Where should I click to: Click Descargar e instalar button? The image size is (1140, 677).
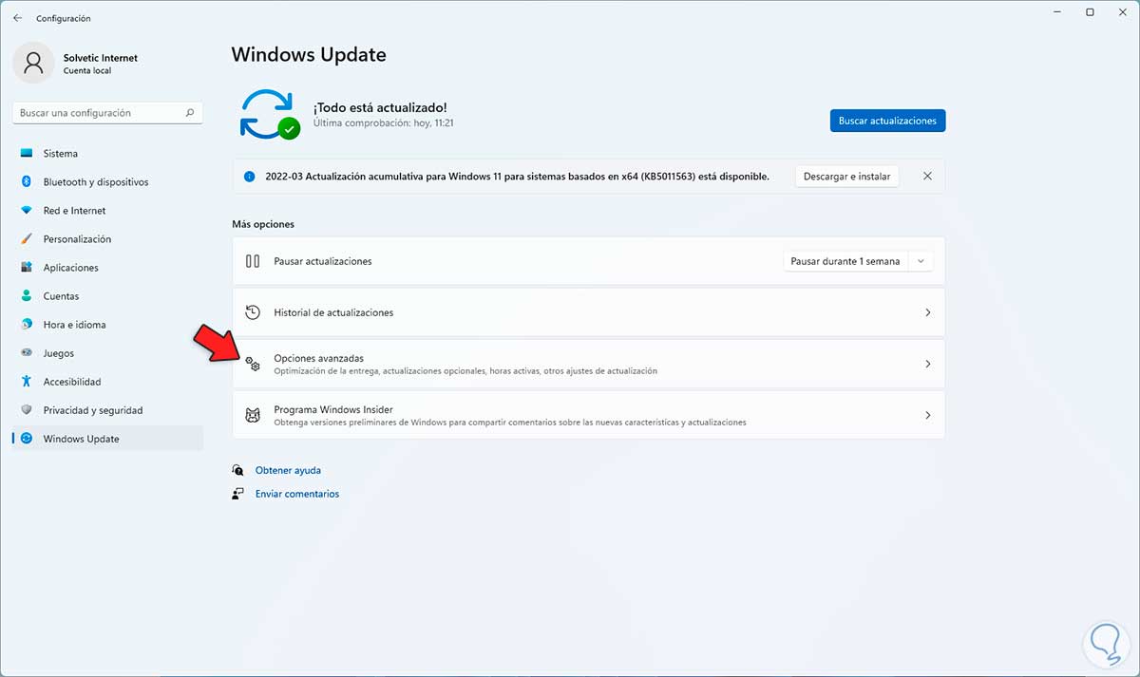[x=846, y=177]
